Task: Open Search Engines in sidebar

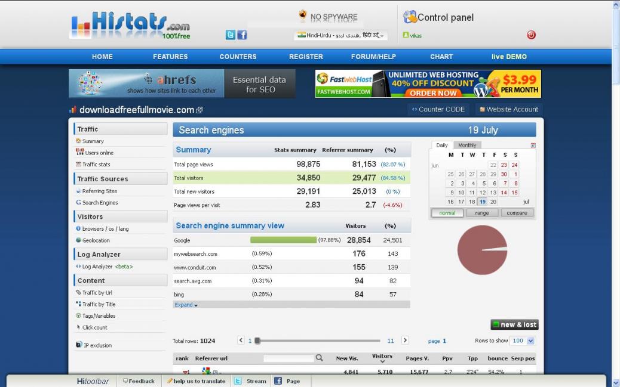Action: (100, 203)
